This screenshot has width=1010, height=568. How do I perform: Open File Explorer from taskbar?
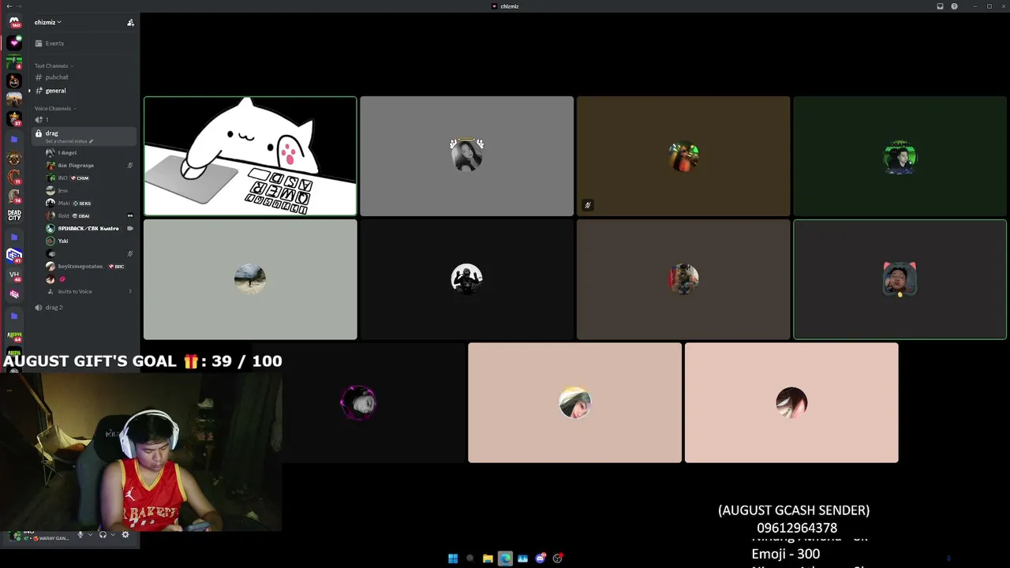pos(488,559)
